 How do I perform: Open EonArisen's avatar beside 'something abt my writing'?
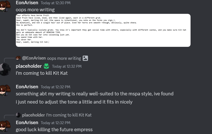click(x=5, y=90)
